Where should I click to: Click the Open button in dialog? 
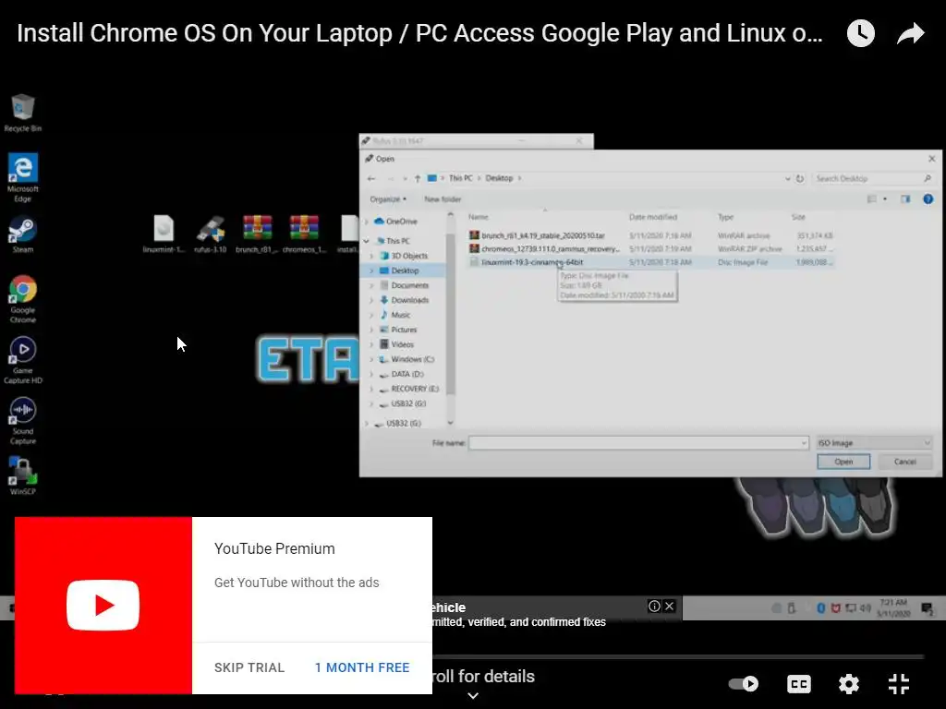[x=843, y=462]
